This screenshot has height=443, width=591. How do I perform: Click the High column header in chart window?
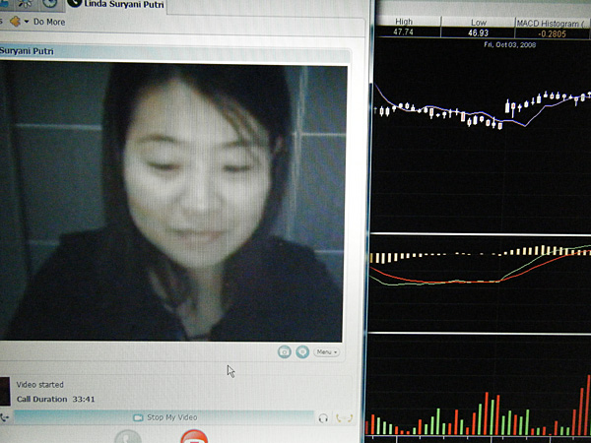[404, 22]
